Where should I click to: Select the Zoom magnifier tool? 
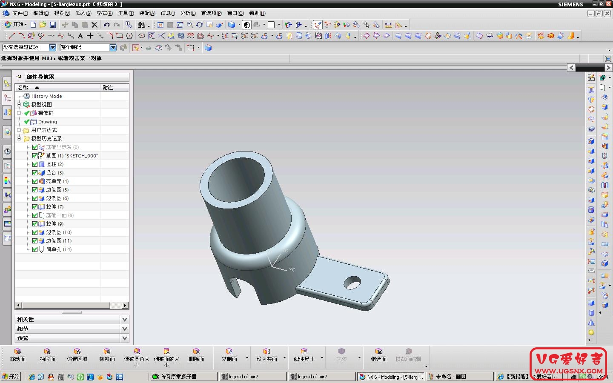(190, 25)
